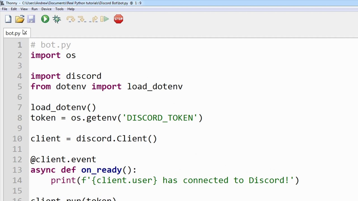358x201 pixels.
Task: Click 'print' call on line 14
Action: [x=63, y=180]
